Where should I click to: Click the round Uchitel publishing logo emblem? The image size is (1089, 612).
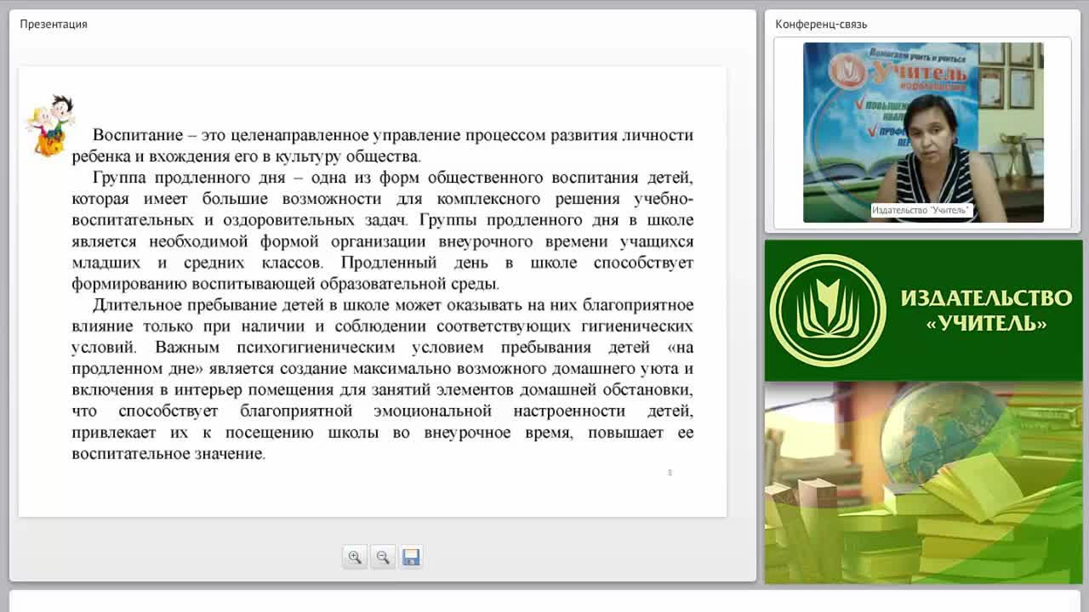pyautogui.click(x=827, y=310)
